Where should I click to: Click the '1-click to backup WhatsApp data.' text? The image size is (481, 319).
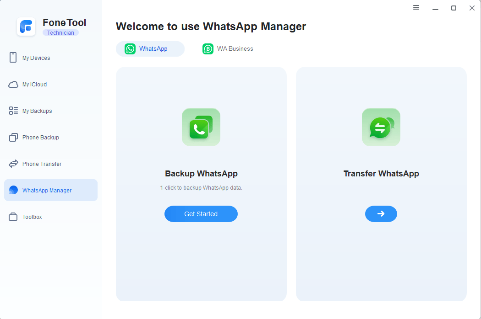click(x=201, y=188)
